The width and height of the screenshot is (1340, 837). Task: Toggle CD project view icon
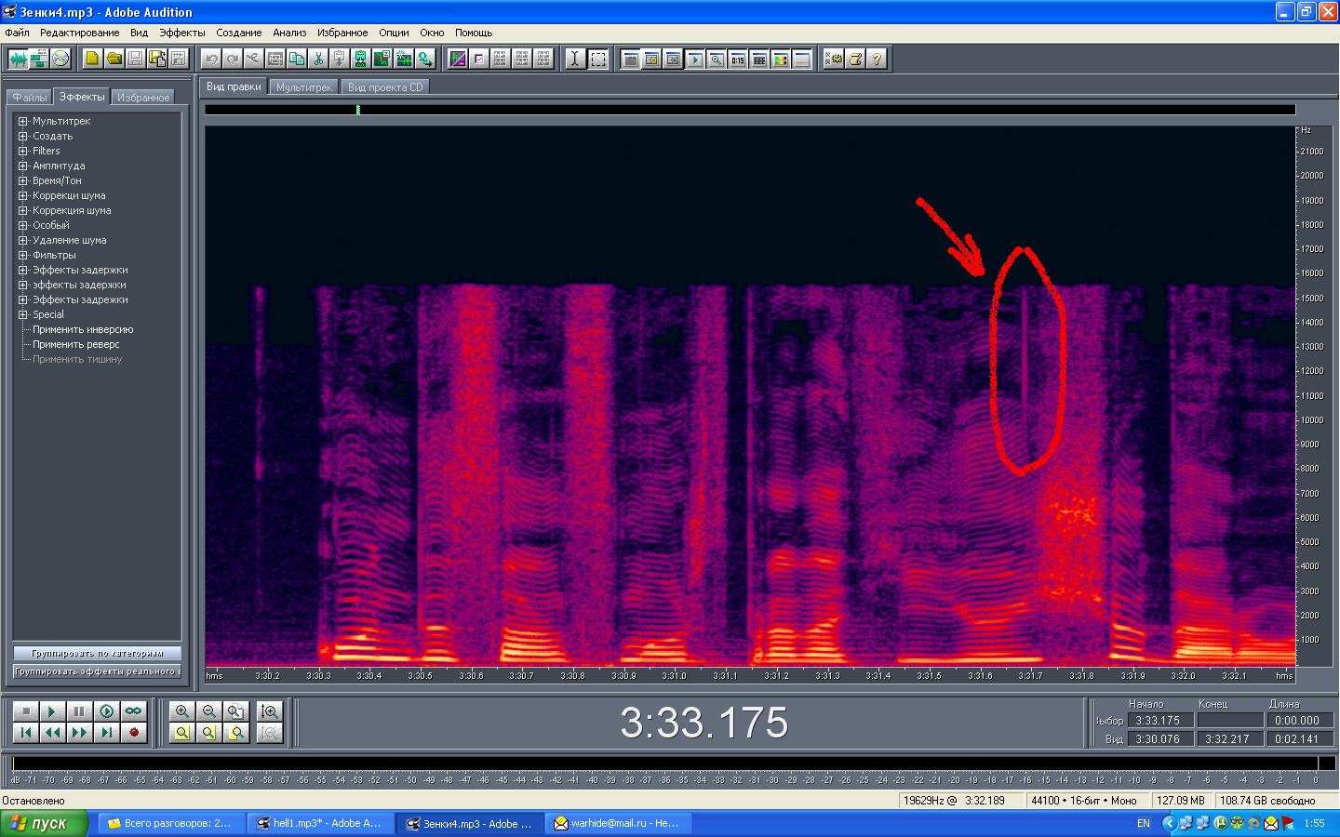pos(60,59)
